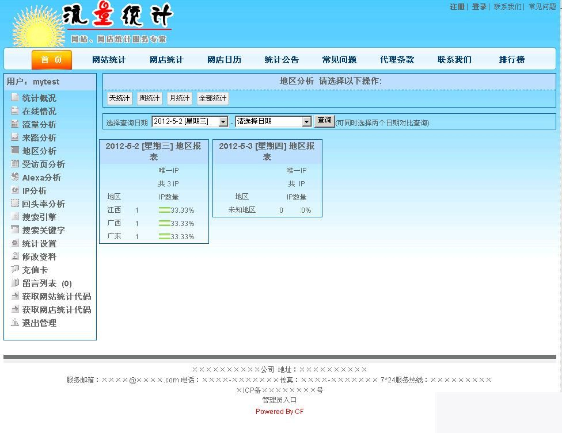The height and width of the screenshot is (433, 562).
Task: Open the 2012-5-2 date dropdown
Action: pyautogui.click(x=225, y=121)
